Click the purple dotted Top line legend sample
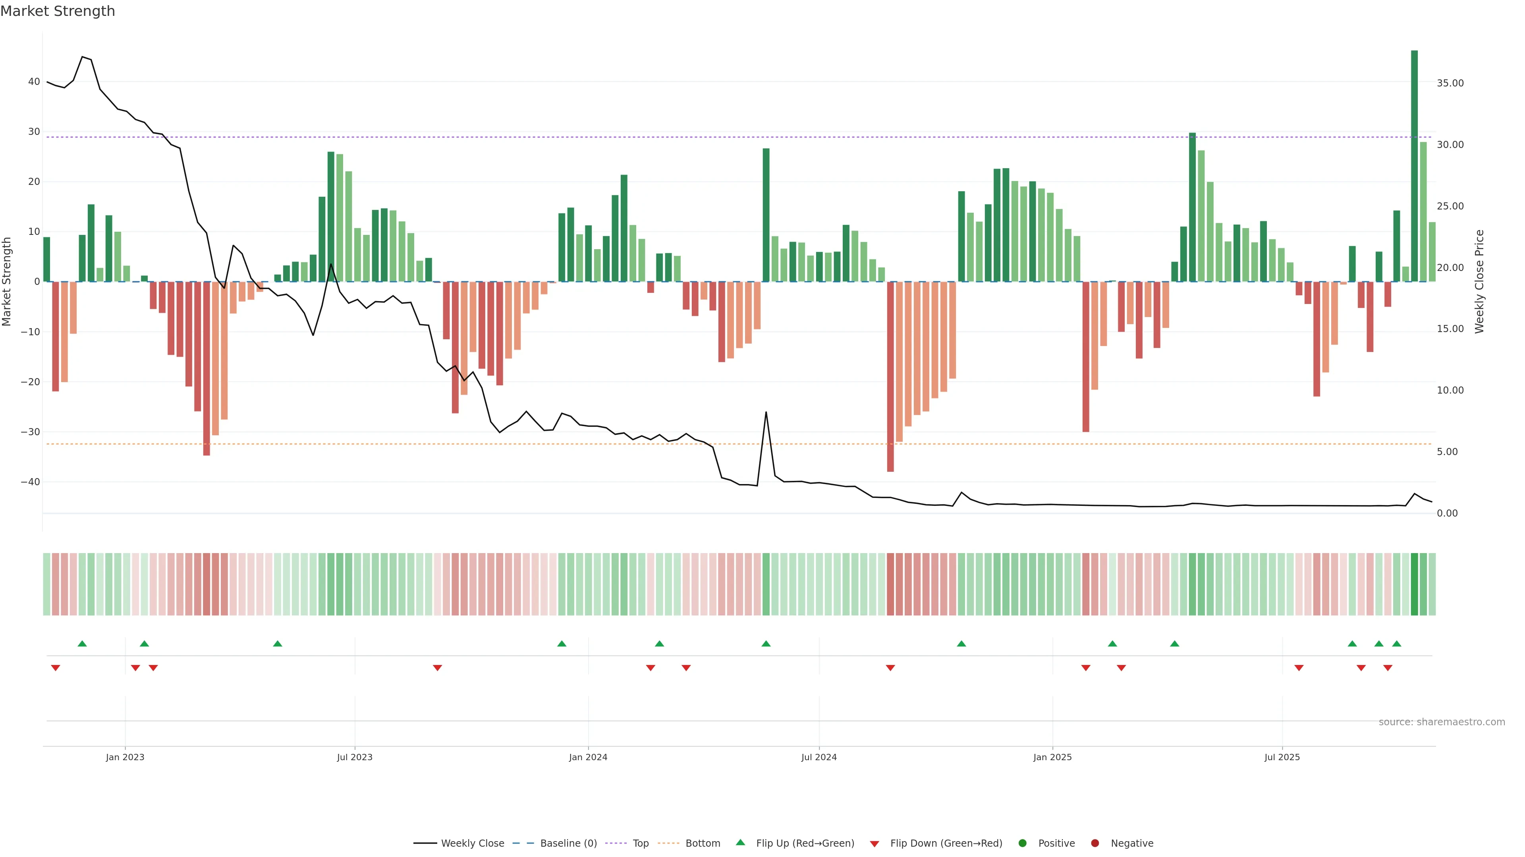The height and width of the screenshot is (857, 1525). pos(616,843)
